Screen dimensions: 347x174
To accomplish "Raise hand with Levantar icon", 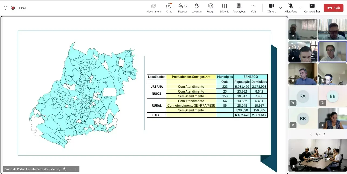I will [197, 8].
